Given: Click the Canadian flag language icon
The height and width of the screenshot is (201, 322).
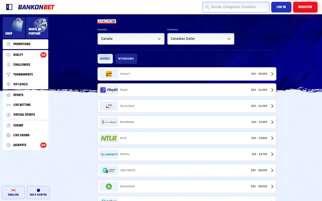Looking at the screenshot, I should click(x=13, y=190).
